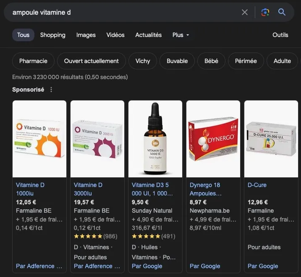Screen dimensions: 301x277
Task: Click 'D · Huiles ·' category text
Action: tap(146, 247)
